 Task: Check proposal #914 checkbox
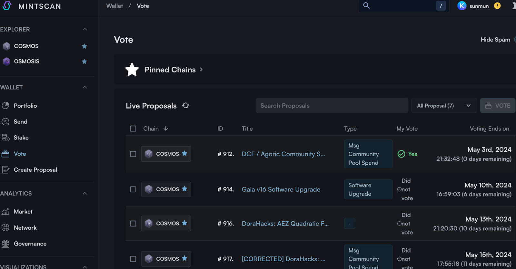click(x=133, y=189)
